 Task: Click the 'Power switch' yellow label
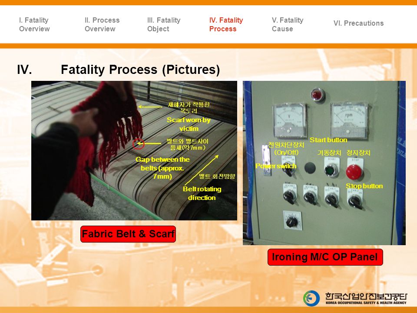(x=276, y=166)
